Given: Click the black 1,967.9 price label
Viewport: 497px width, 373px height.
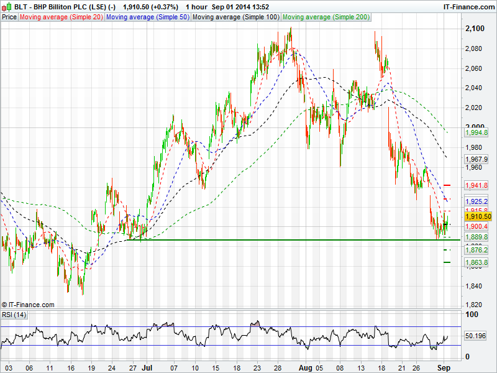Looking at the screenshot, I should 476,159.
